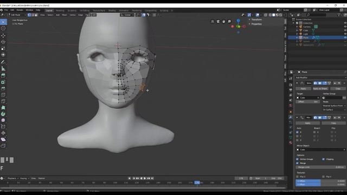Open Nearest Surface Point mode dropdown
Viewport: 347px width, 195px height.
click(334, 106)
